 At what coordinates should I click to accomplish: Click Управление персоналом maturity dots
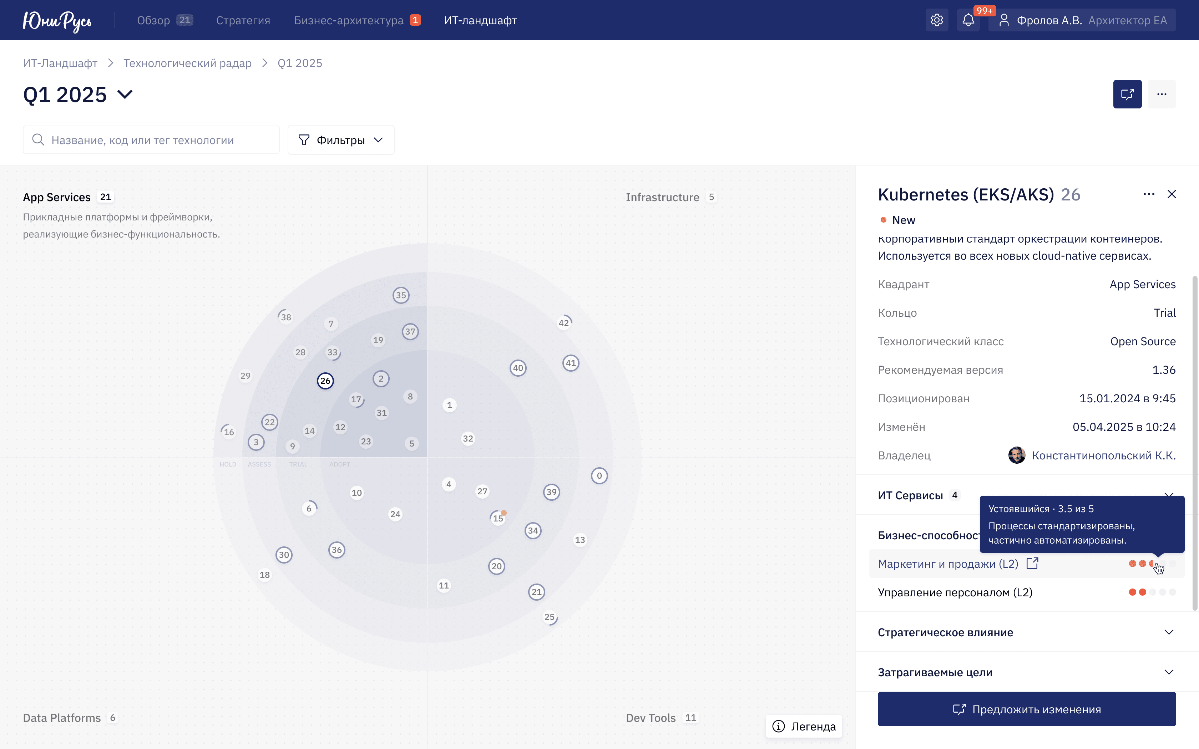[1152, 592]
